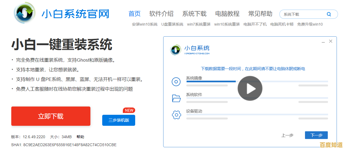Click the red 立即下载 button
The image size is (344, 150).
click(x=51, y=116)
